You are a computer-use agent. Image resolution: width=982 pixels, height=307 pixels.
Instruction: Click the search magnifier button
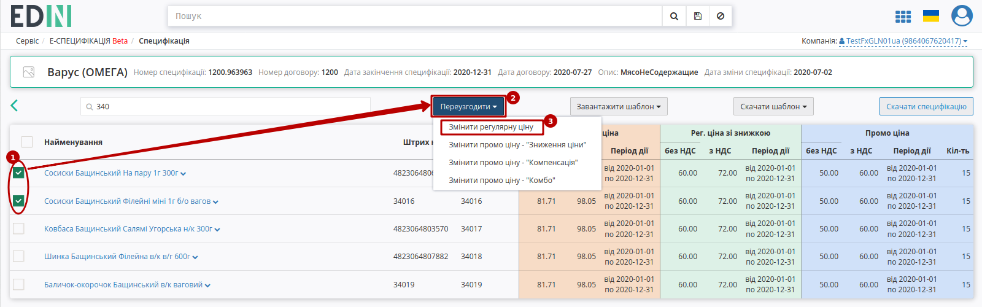(x=674, y=16)
